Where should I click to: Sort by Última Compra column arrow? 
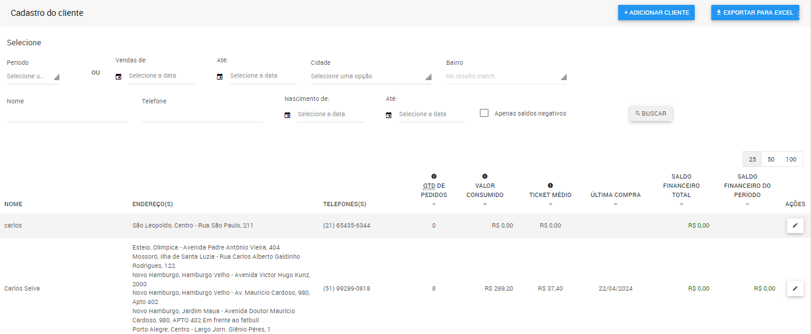[x=615, y=204]
